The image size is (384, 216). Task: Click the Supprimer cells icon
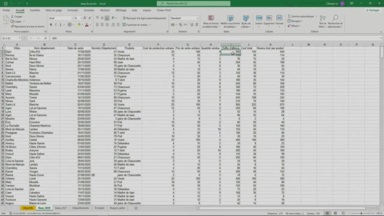tap(269, 18)
